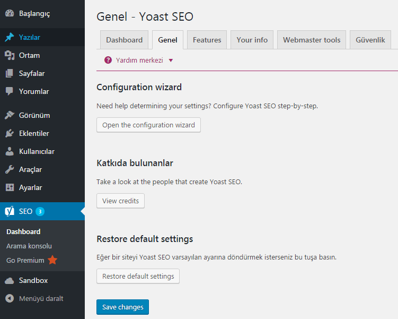398x319 pixels.
Task: Go to Sayfalar in the sidebar
Action: pyautogui.click(x=42, y=73)
